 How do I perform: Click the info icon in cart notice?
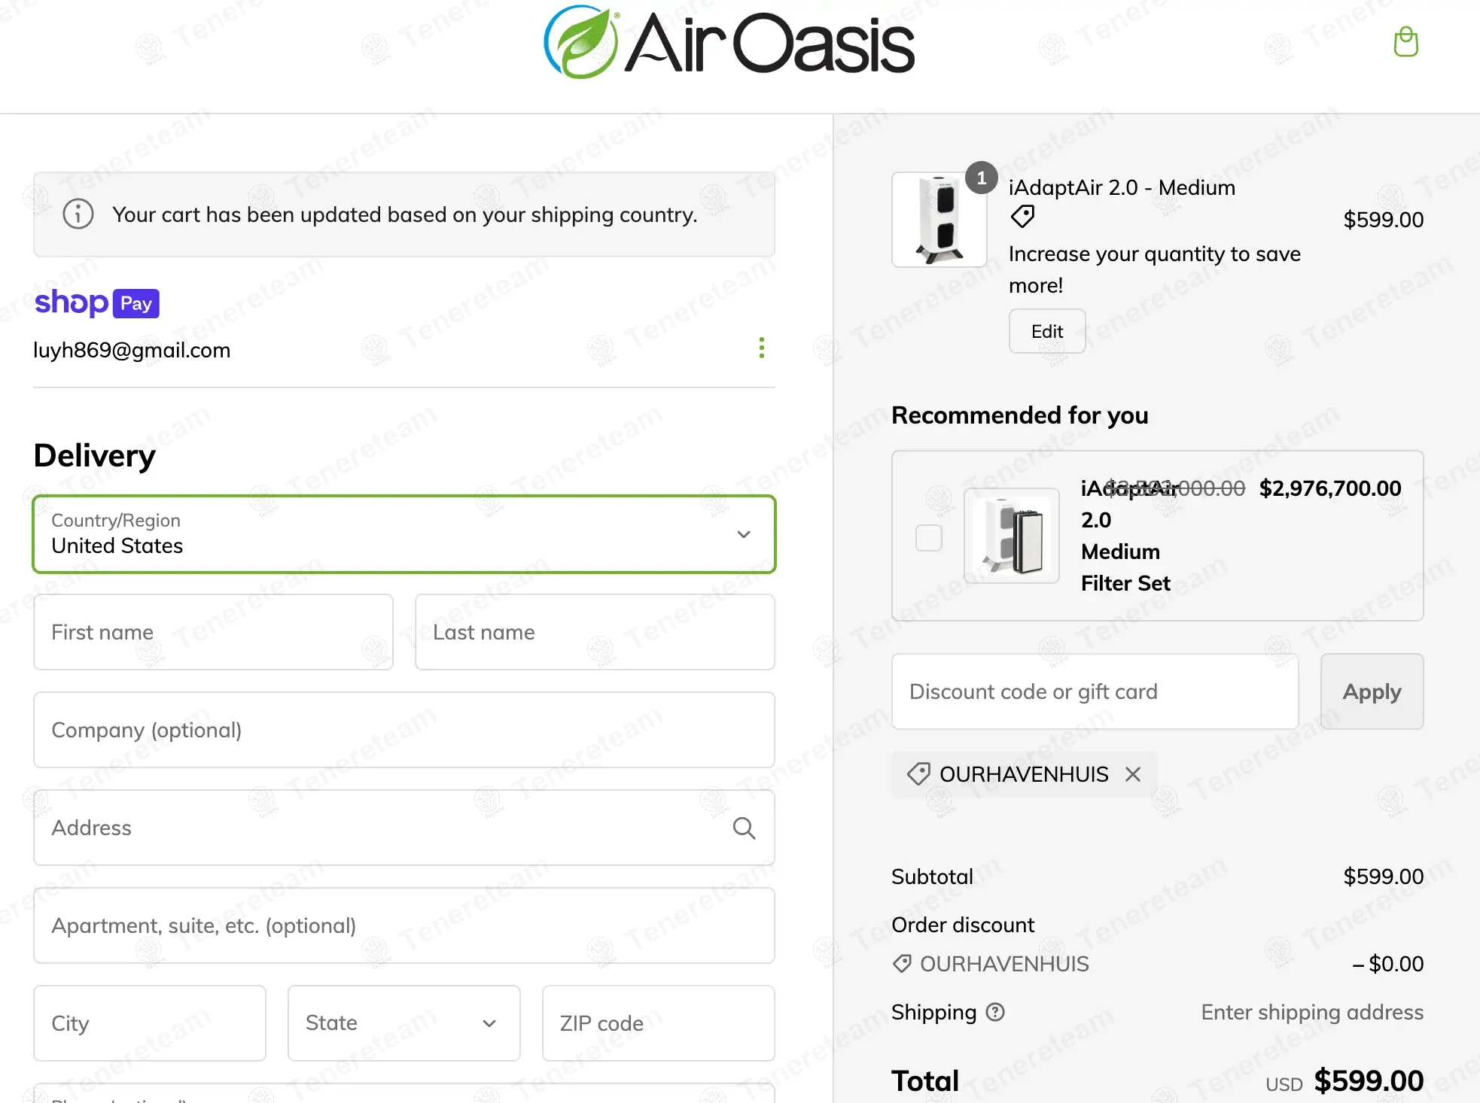78,214
